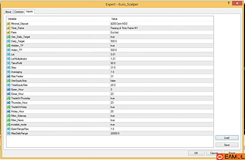Viewport: 245px width, 160px height.
Task: Select the Daily_Target value 500.0
Action: (114, 41)
